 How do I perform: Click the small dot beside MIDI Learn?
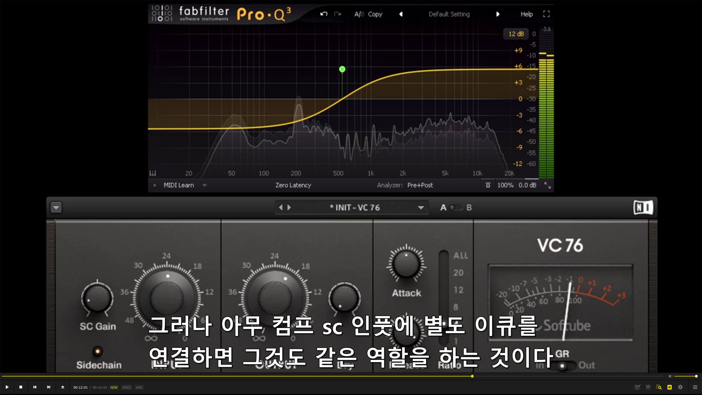click(x=155, y=185)
